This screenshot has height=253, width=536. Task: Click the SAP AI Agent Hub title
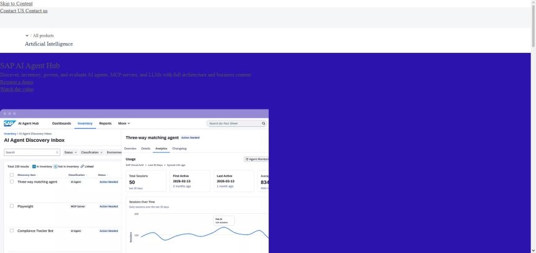pos(30,66)
